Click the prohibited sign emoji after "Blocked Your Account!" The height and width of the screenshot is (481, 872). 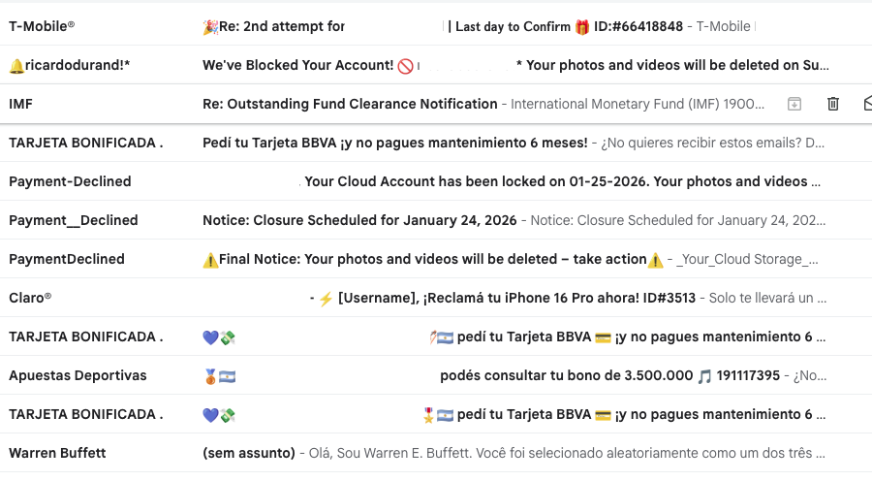point(405,66)
